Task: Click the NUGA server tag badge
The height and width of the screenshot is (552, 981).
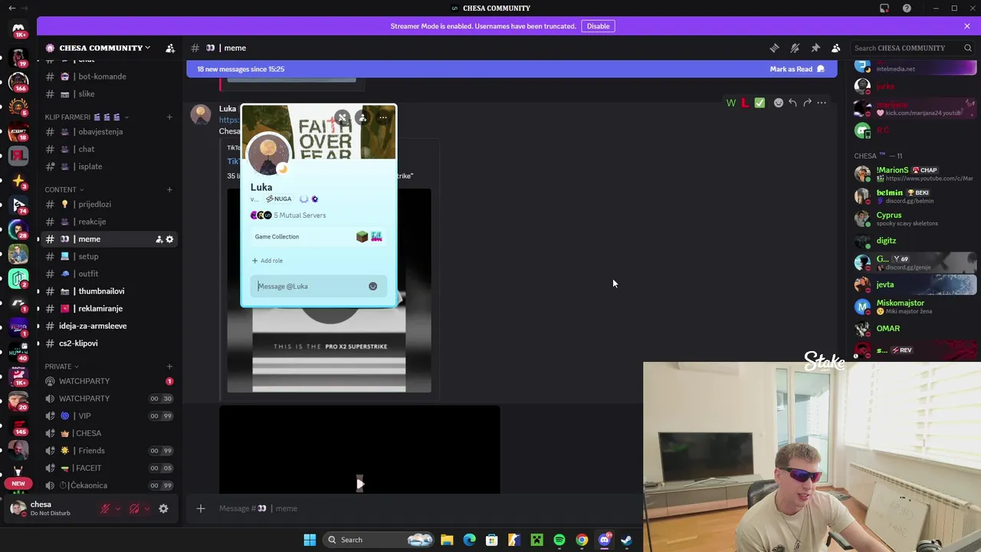Action: click(x=279, y=199)
